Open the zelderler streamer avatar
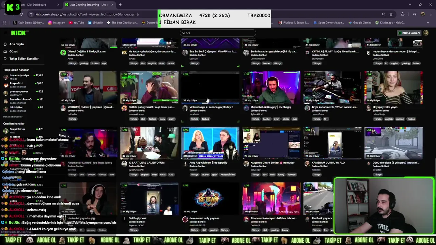The image size is (436, 245). click(63, 108)
